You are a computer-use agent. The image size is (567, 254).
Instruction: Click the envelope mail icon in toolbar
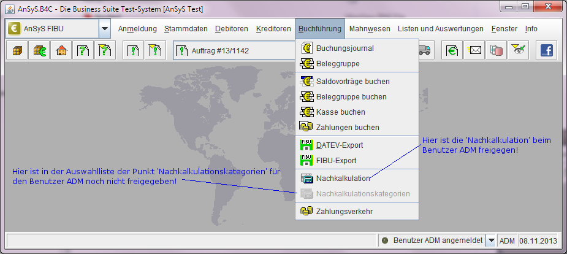point(475,50)
